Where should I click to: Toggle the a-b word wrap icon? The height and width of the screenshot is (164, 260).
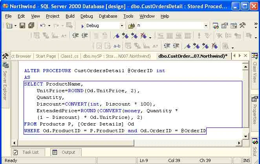(117, 46)
